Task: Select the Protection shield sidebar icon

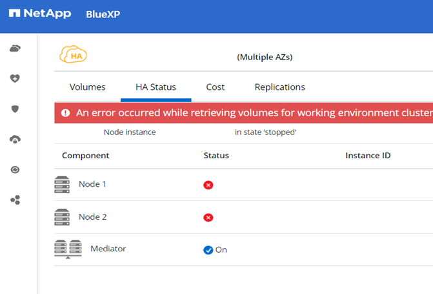Action: (15, 109)
